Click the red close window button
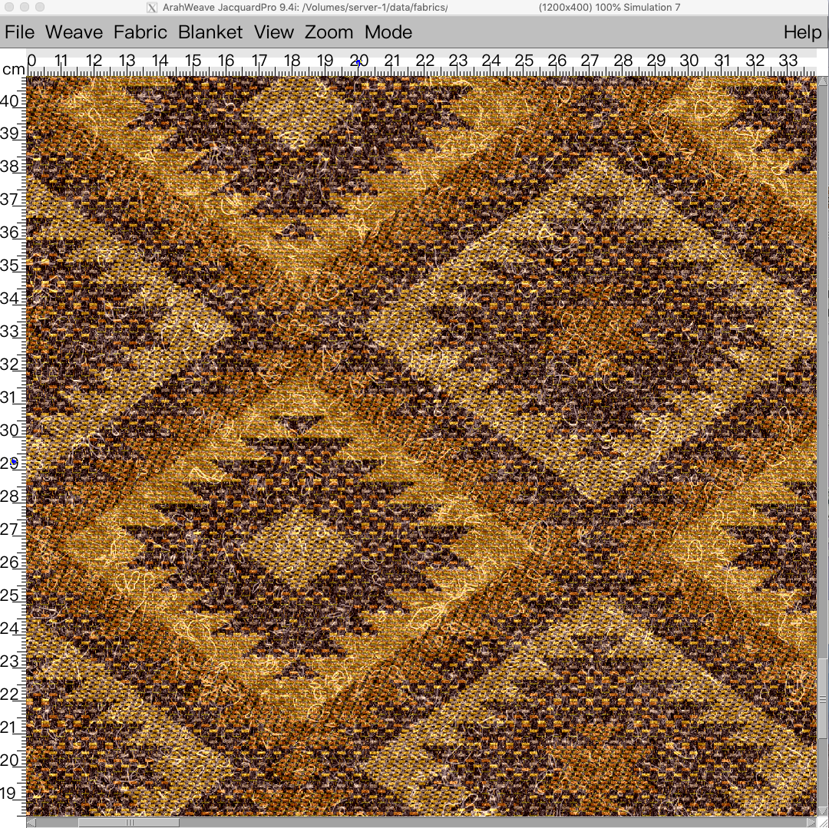This screenshot has height=828, width=829. click(9, 7)
